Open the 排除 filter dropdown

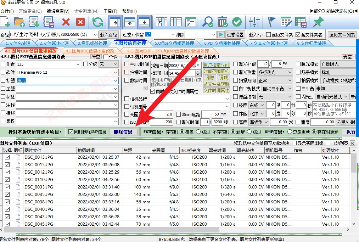[x=214, y=35]
